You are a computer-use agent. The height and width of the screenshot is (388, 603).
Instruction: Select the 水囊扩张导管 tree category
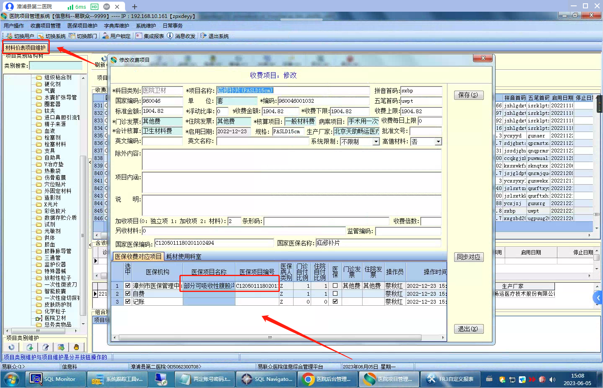click(61, 97)
